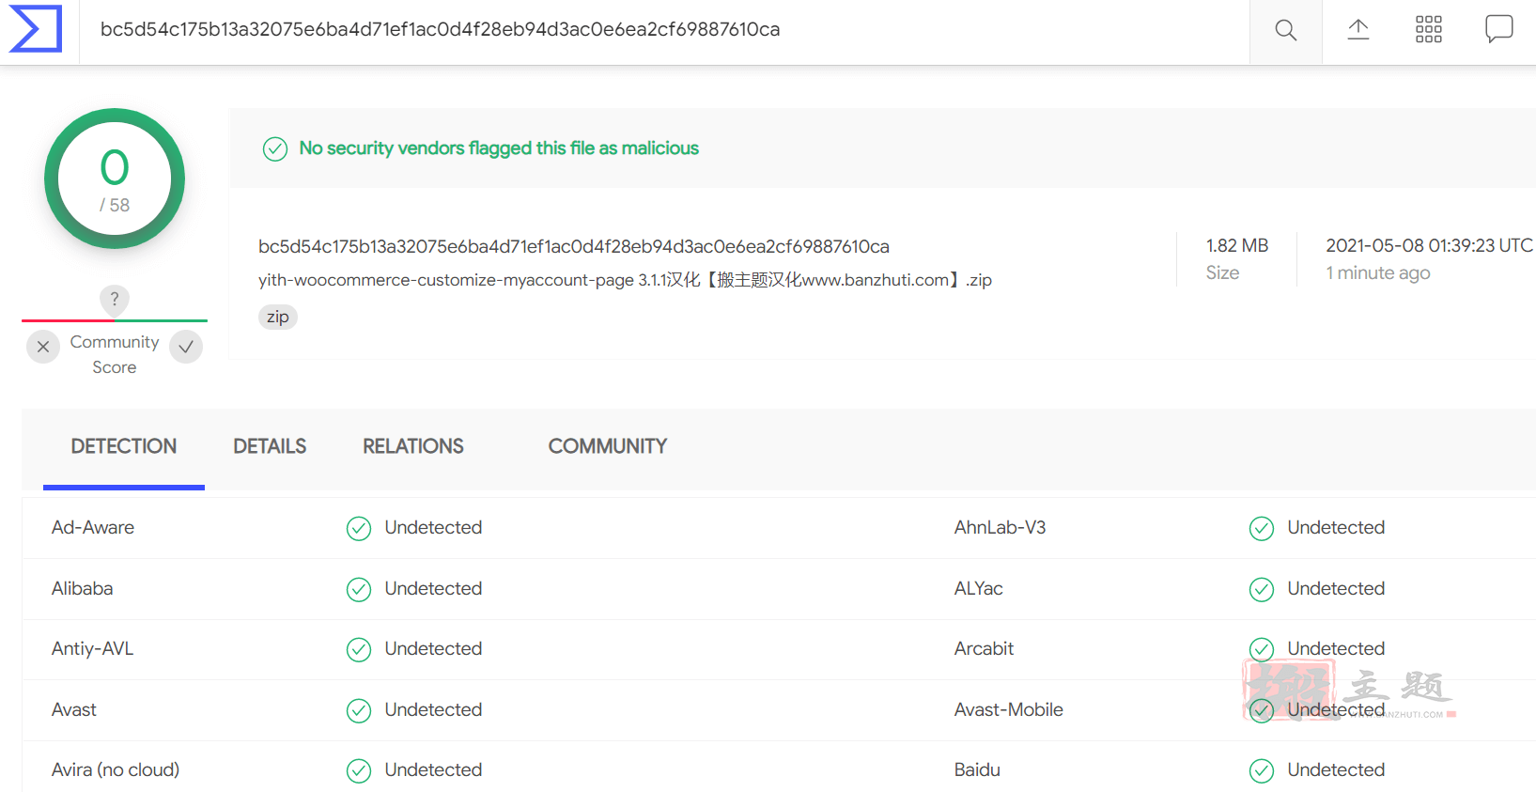Open the upload file icon
Screen dimensions: 1536x792
point(1358,29)
